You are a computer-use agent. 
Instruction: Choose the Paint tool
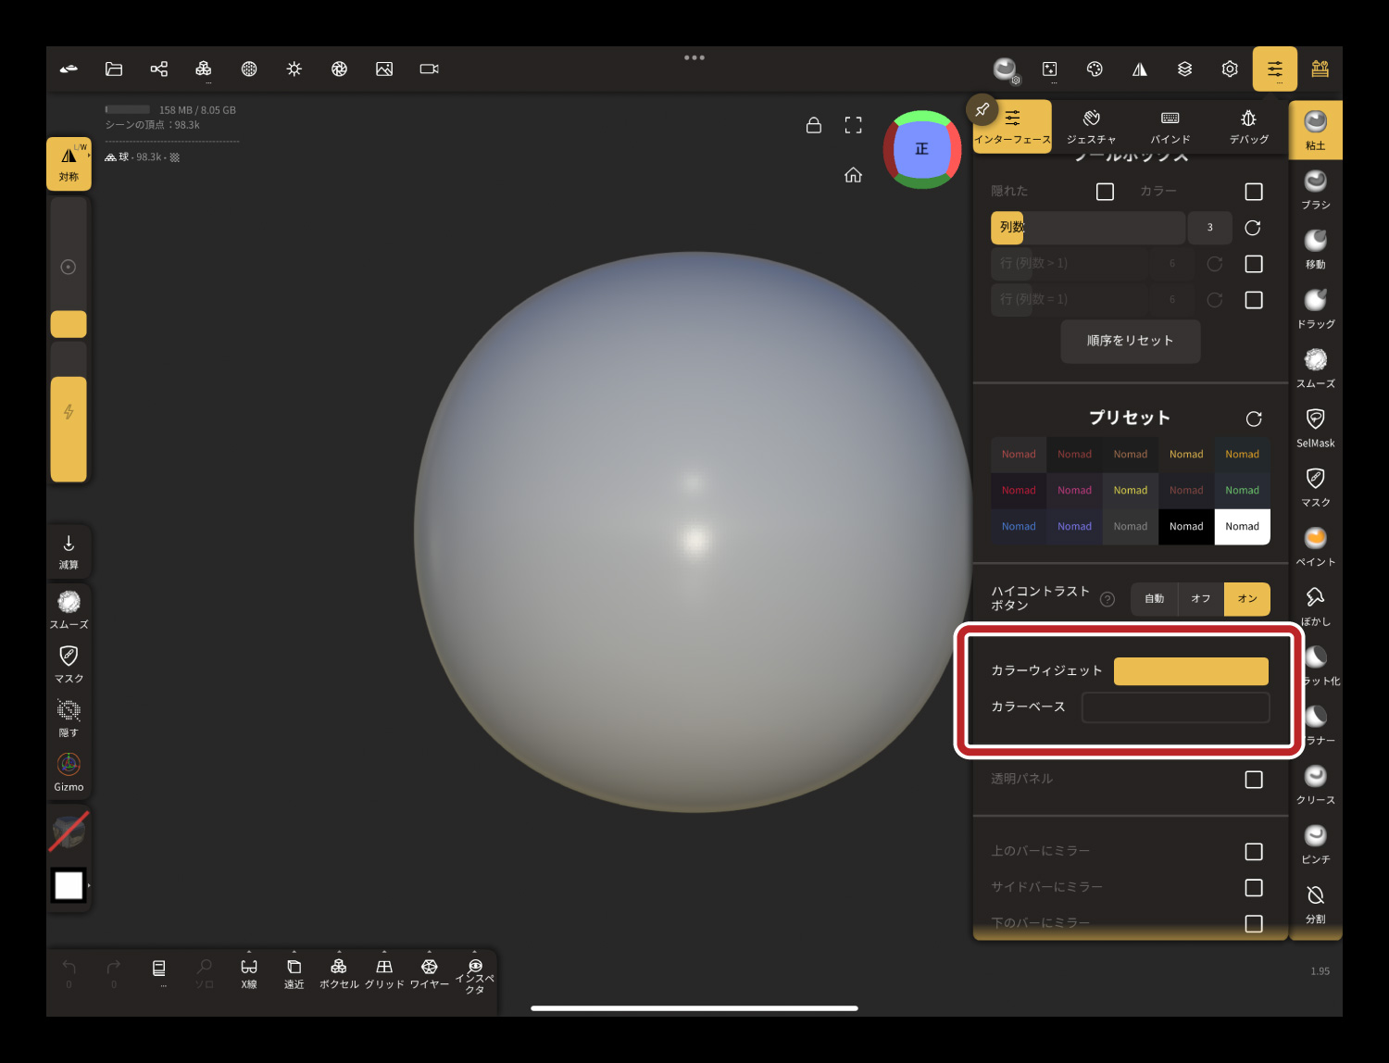click(x=1315, y=545)
